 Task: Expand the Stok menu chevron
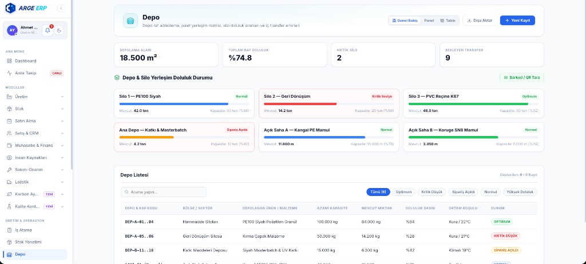point(62,109)
